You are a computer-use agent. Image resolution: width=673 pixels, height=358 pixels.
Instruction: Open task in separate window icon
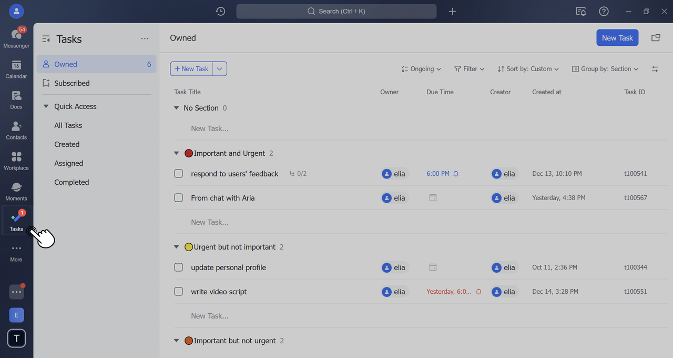[656, 38]
